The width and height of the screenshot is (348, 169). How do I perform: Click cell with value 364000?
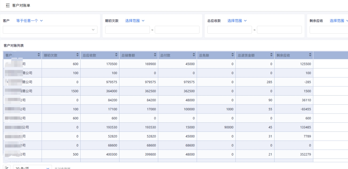click(x=100, y=91)
